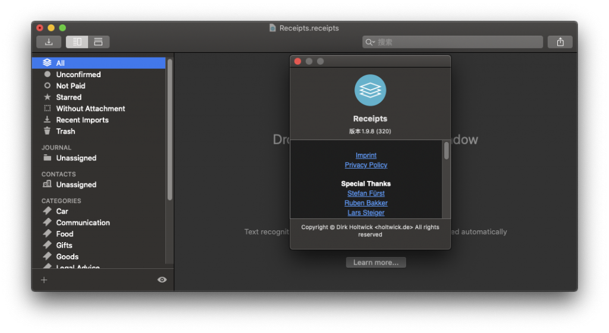Select Recent Imports label
This screenshot has height=333, width=609.
pos(82,120)
